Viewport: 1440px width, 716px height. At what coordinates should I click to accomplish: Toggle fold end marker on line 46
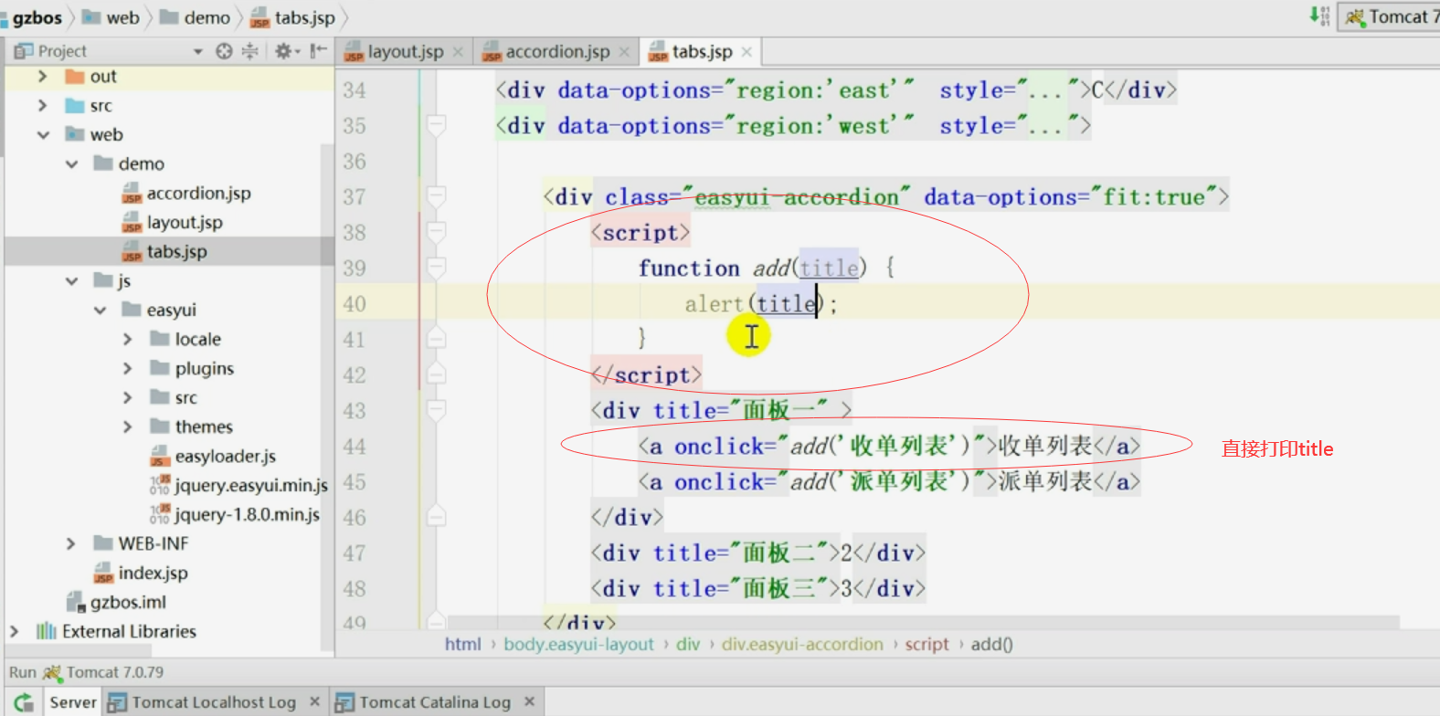point(436,517)
